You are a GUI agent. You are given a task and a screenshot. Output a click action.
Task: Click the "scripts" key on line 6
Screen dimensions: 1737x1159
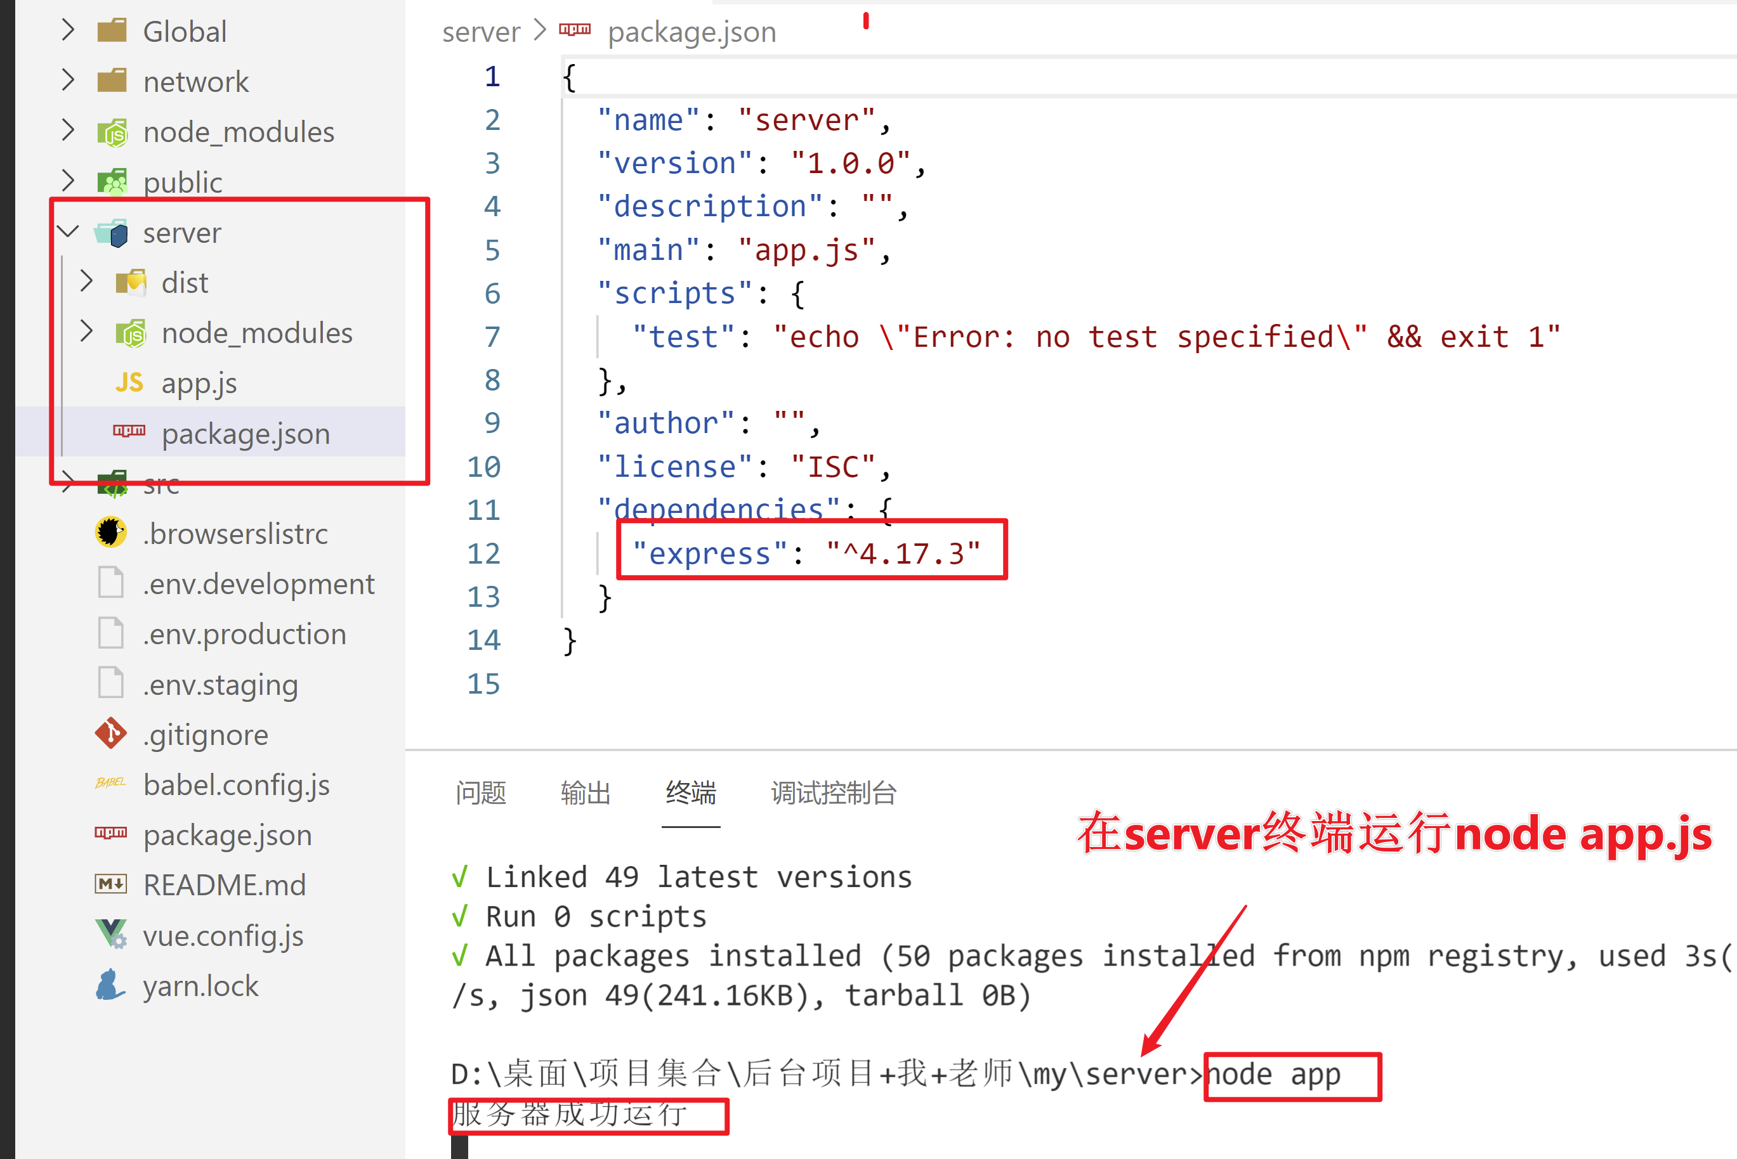[x=674, y=294]
